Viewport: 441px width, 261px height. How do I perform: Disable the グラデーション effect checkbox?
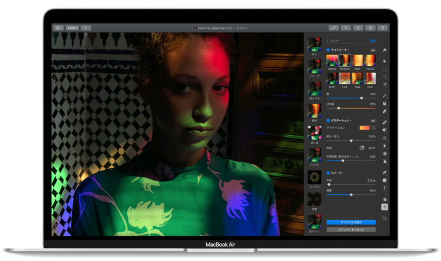[328, 120]
